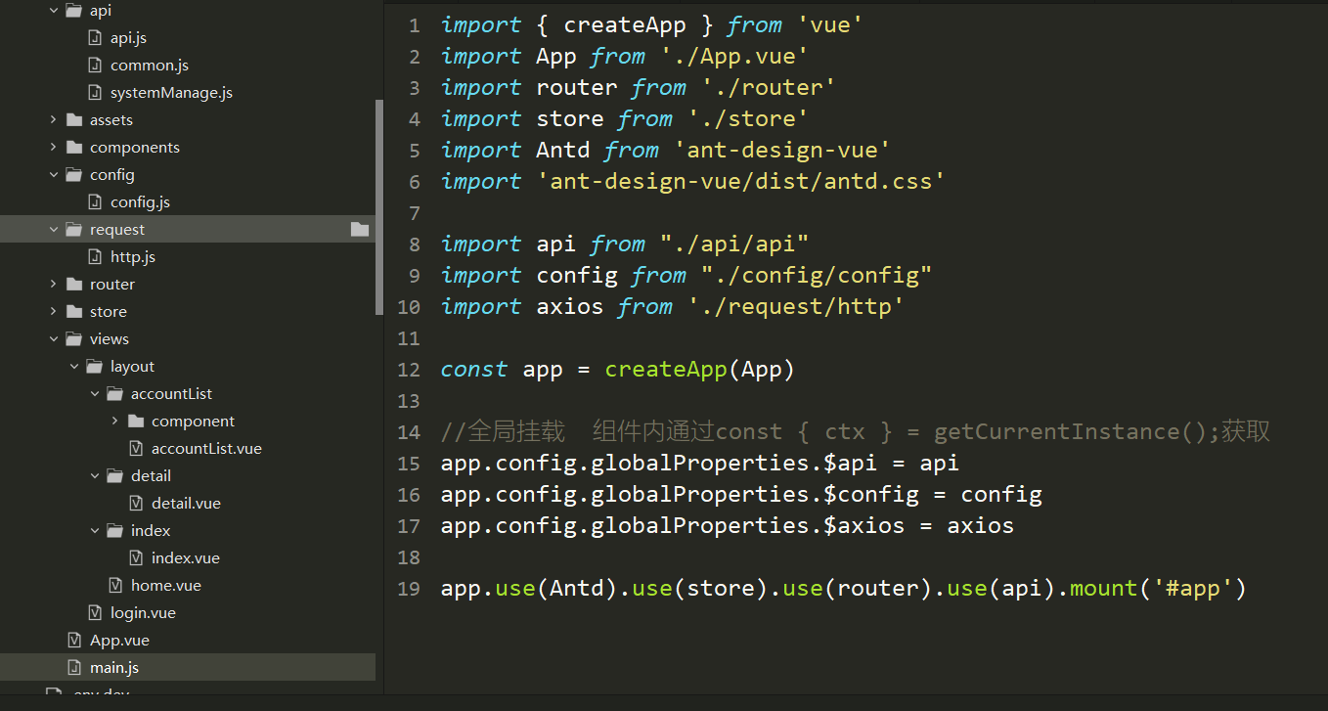This screenshot has width=1328, height=711.
Task: Click 'createApp' on line 1
Action: tap(626, 25)
